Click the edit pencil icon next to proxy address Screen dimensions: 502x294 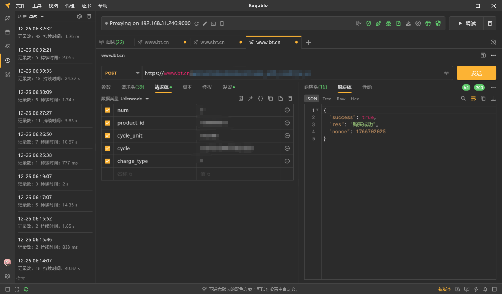click(205, 23)
